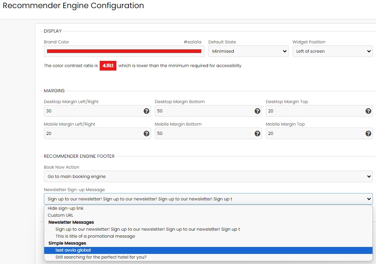Click the 'Newsletter Messages' group header

click(x=71, y=222)
